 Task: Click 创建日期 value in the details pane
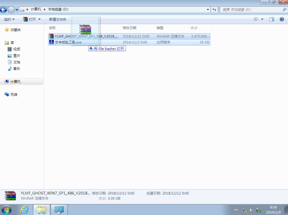175,193
